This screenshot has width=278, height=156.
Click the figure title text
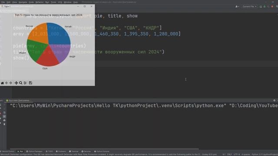pyautogui.click(x=48, y=15)
